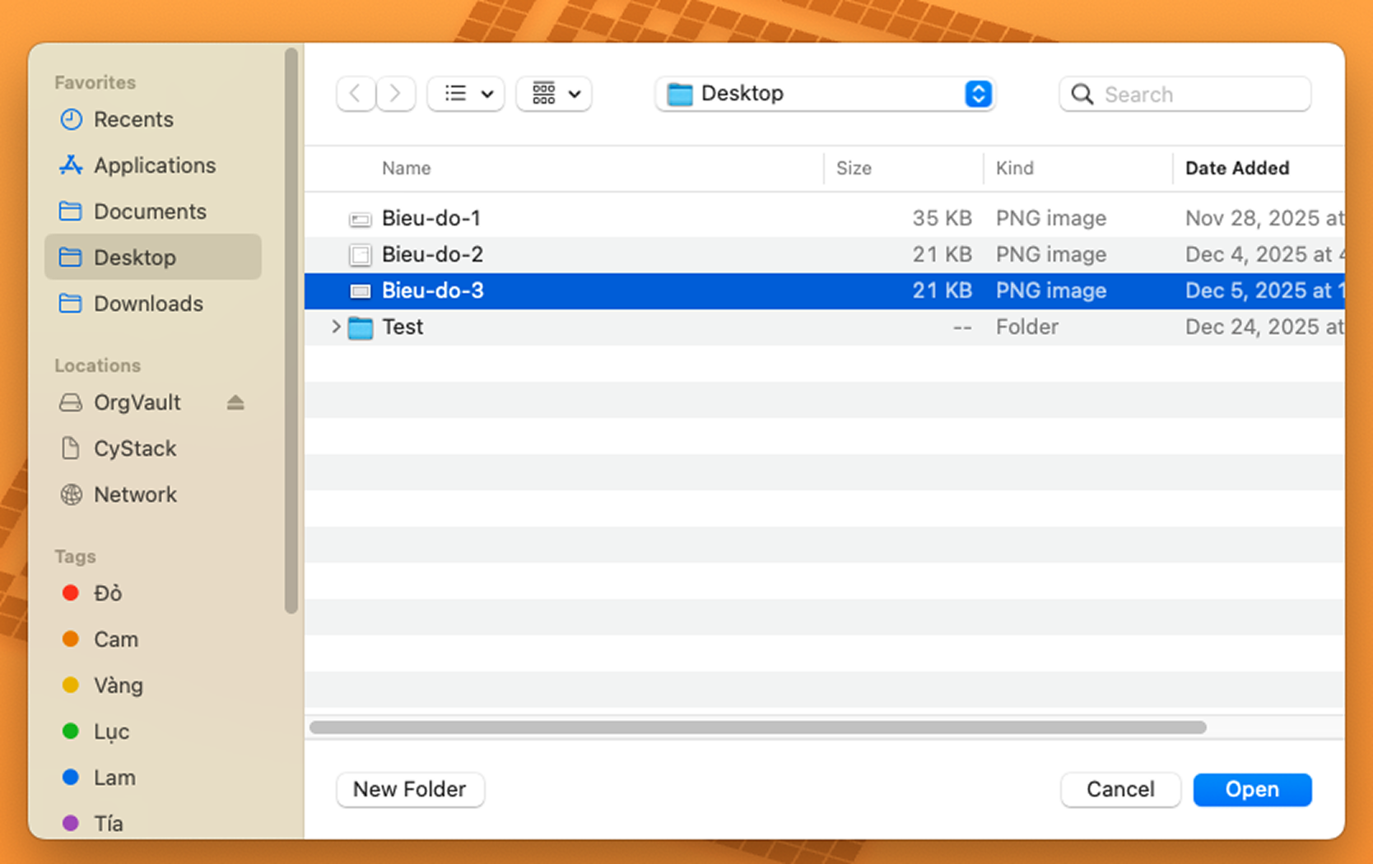Filter by the orange Cam tag

pos(153,639)
